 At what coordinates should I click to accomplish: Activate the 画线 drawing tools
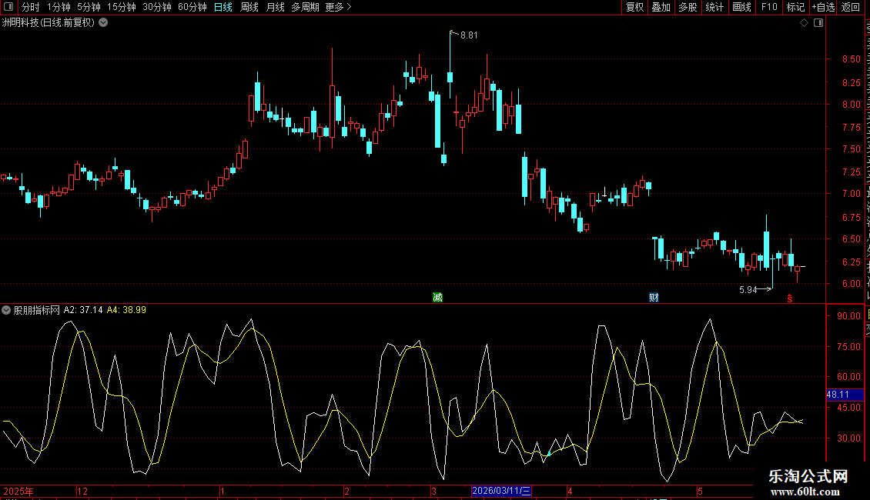click(x=742, y=7)
